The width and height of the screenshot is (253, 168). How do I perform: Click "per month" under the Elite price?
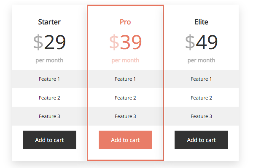click(201, 60)
